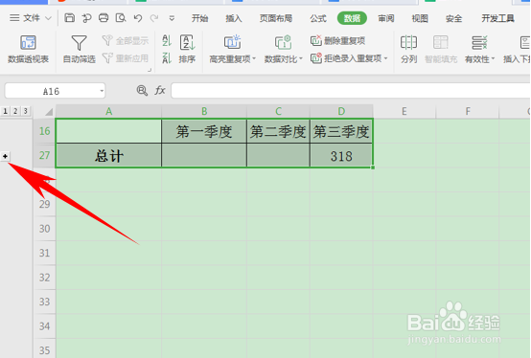Select row 30 header
The width and height of the screenshot is (531, 358).
tap(45, 229)
